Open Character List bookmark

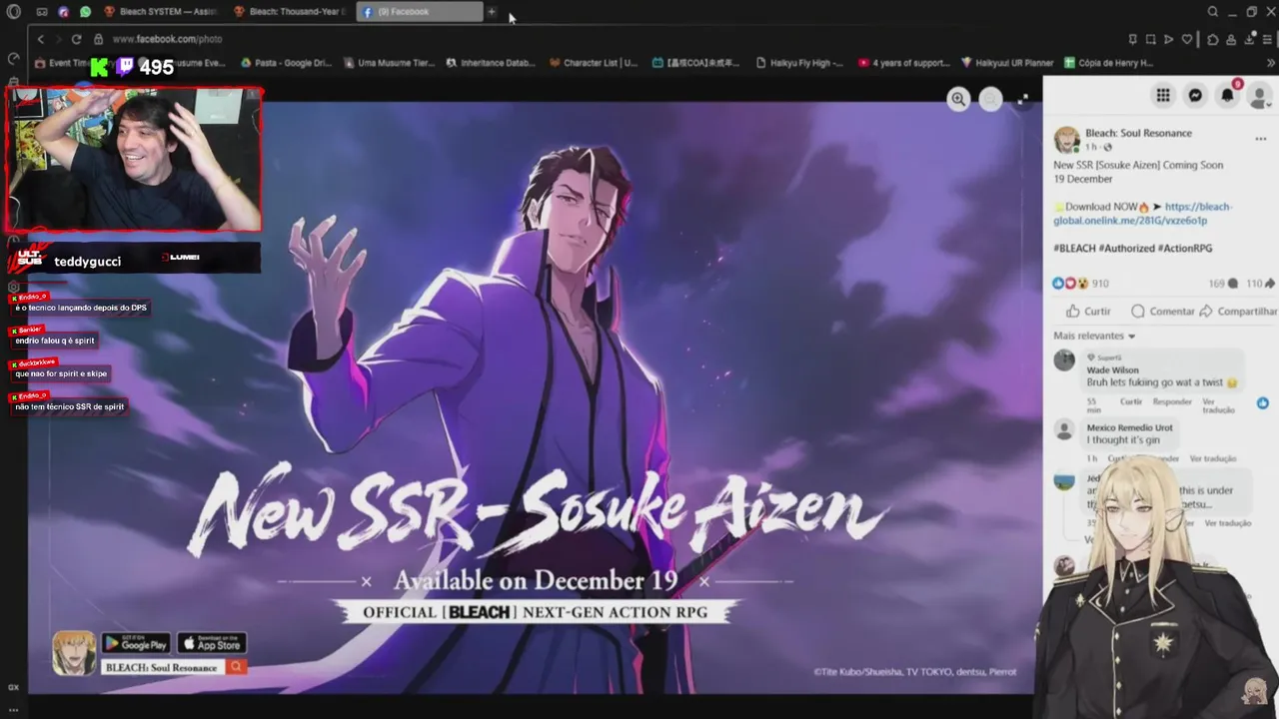594,63
